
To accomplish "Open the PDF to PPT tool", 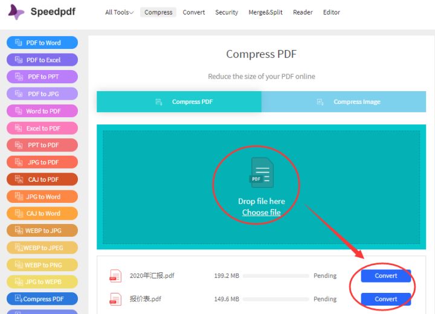I will (42, 77).
